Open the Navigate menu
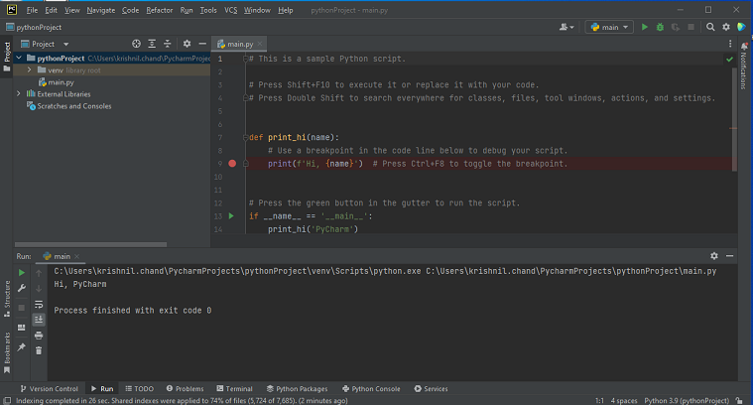Screen dimensions: 753x405 tap(101, 10)
